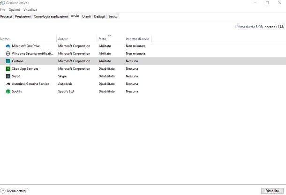The width and height of the screenshot is (286, 195).
Task: Select the Windows Security notificati... entry
Action: pos(33,53)
